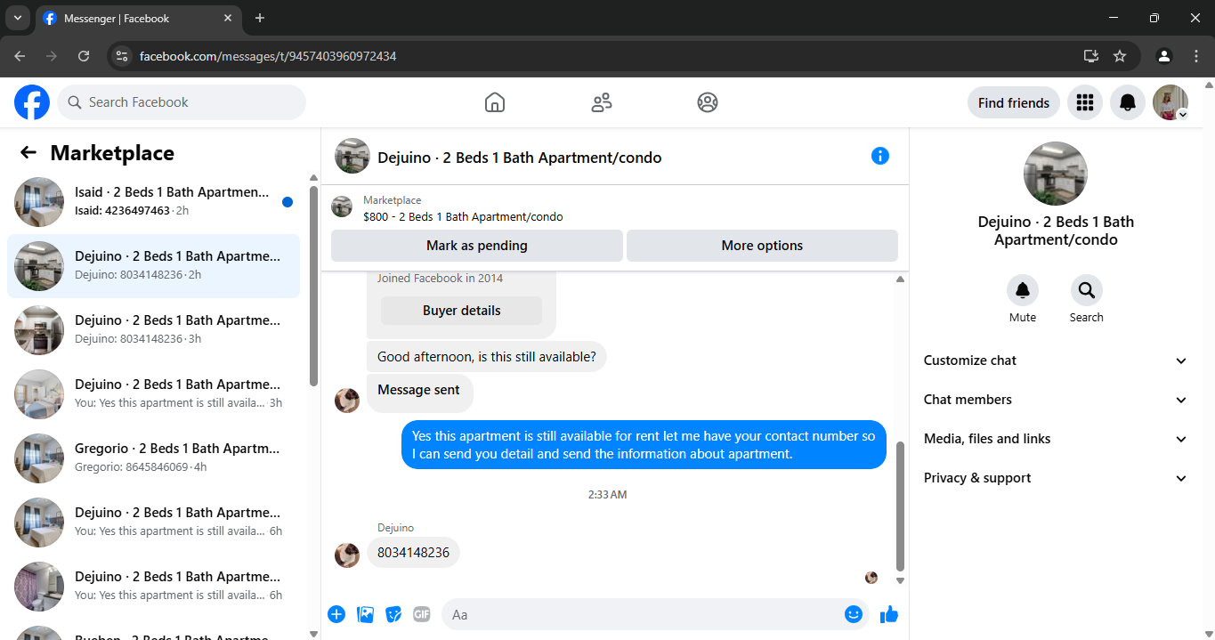Screen dimensions: 1215x640
Task: Click the conversation list scrollbar
Action: click(313, 285)
